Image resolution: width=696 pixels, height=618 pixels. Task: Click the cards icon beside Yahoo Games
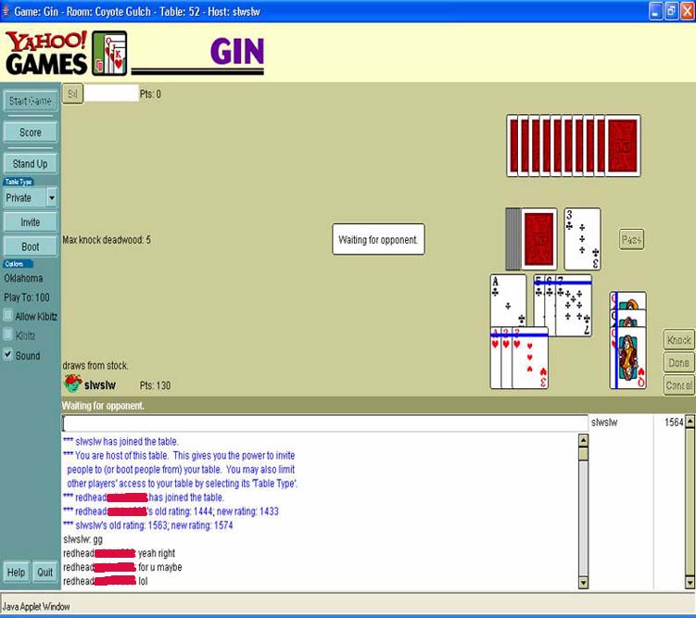[x=109, y=53]
